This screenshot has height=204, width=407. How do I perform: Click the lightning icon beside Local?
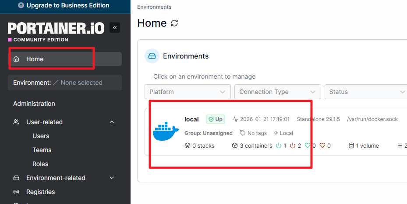point(276,133)
